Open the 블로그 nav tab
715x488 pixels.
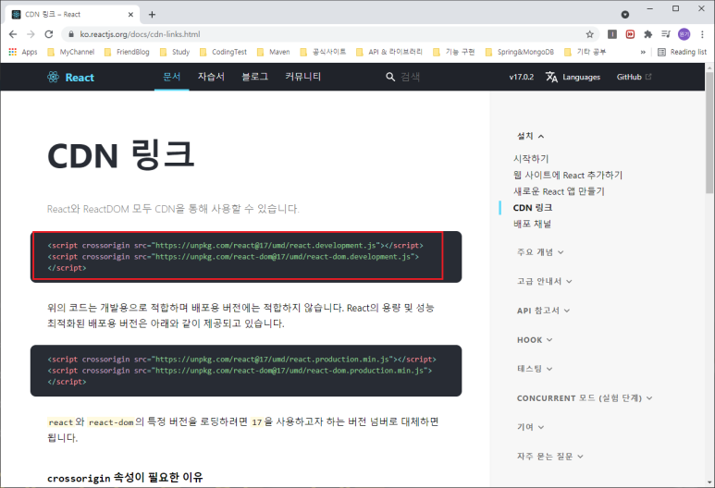coord(254,77)
